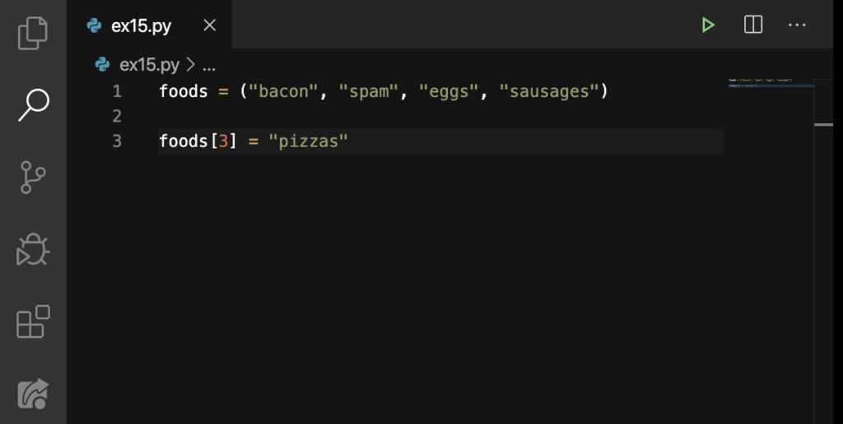Close the ex15.py tab
The height and width of the screenshot is (424, 843).
click(x=210, y=25)
